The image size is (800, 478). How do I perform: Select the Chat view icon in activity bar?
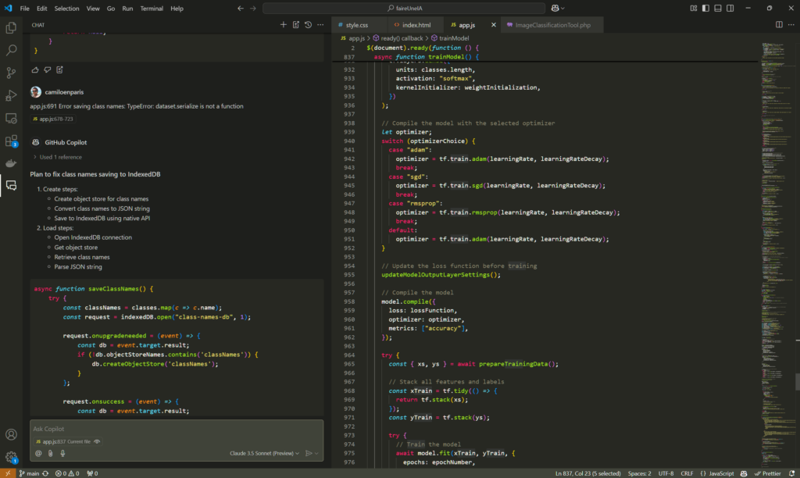(11, 185)
